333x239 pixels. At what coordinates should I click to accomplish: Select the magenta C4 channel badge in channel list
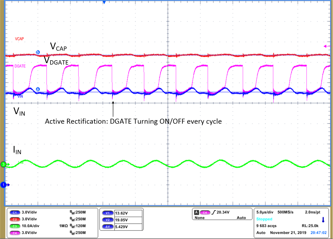coord(15,233)
